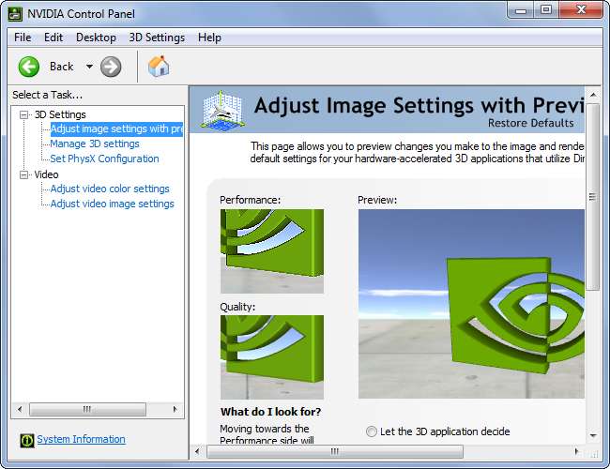The height and width of the screenshot is (469, 610).
Task: Click the 3D page header icon
Action: point(222,110)
